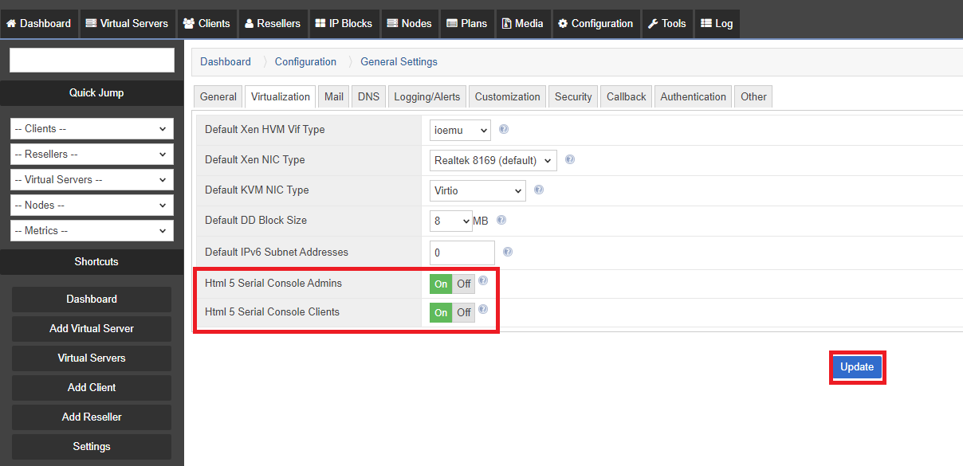Click the Clients group icon in top nav
This screenshot has width=963, height=466.
click(x=189, y=23)
